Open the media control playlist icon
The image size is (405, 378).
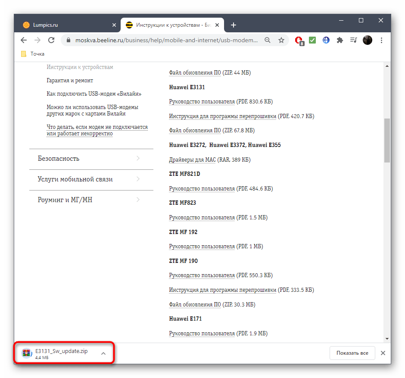click(x=354, y=41)
